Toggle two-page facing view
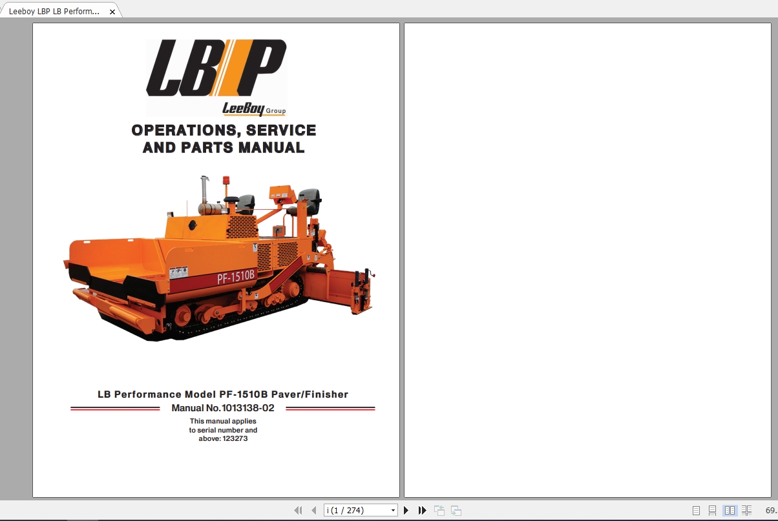Image resolution: width=778 pixels, height=521 pixels. point(730,510)
